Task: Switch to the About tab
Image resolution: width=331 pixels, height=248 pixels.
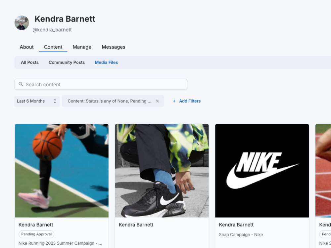Action: click(x=26, y=47)
